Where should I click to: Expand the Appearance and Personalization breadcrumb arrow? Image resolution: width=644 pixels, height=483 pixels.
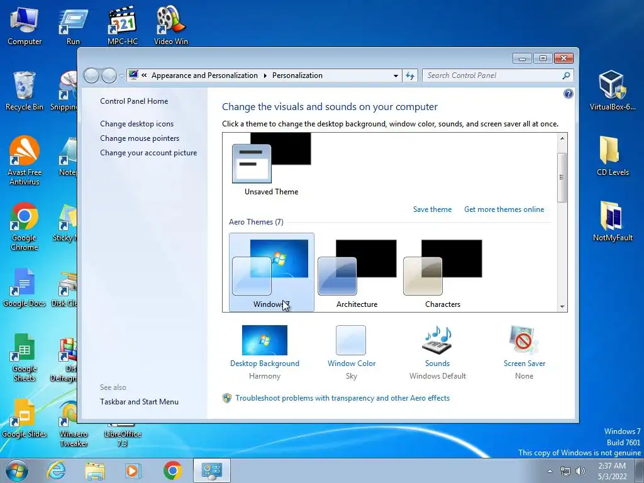[265, 75]
